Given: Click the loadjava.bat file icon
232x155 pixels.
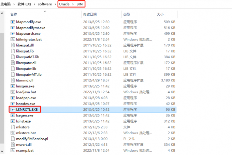Looking at the screenshot, I should click(x=13, y=92).
